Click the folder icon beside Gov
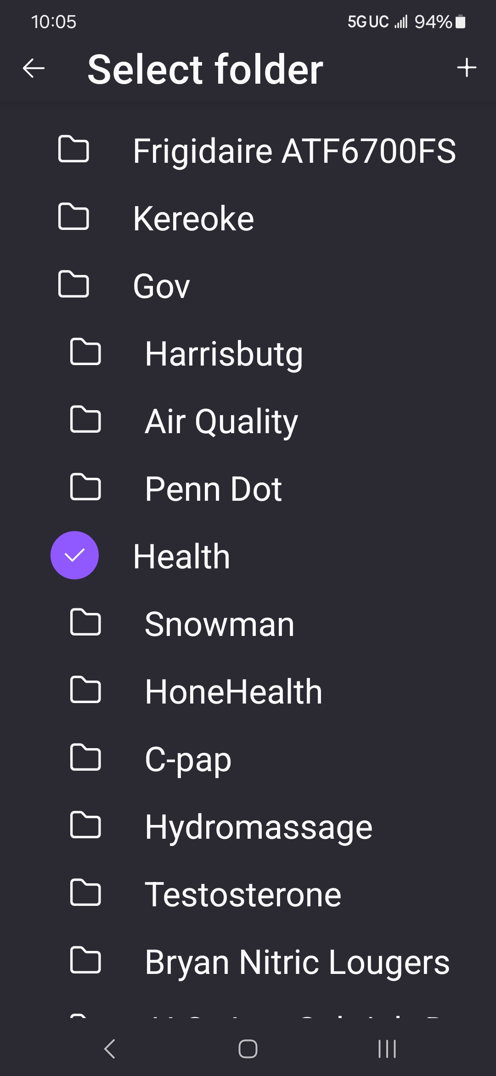 pos(73,284)
